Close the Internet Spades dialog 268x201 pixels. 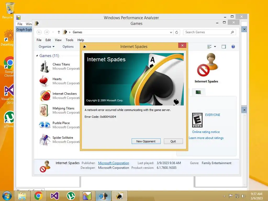(182, 46)
